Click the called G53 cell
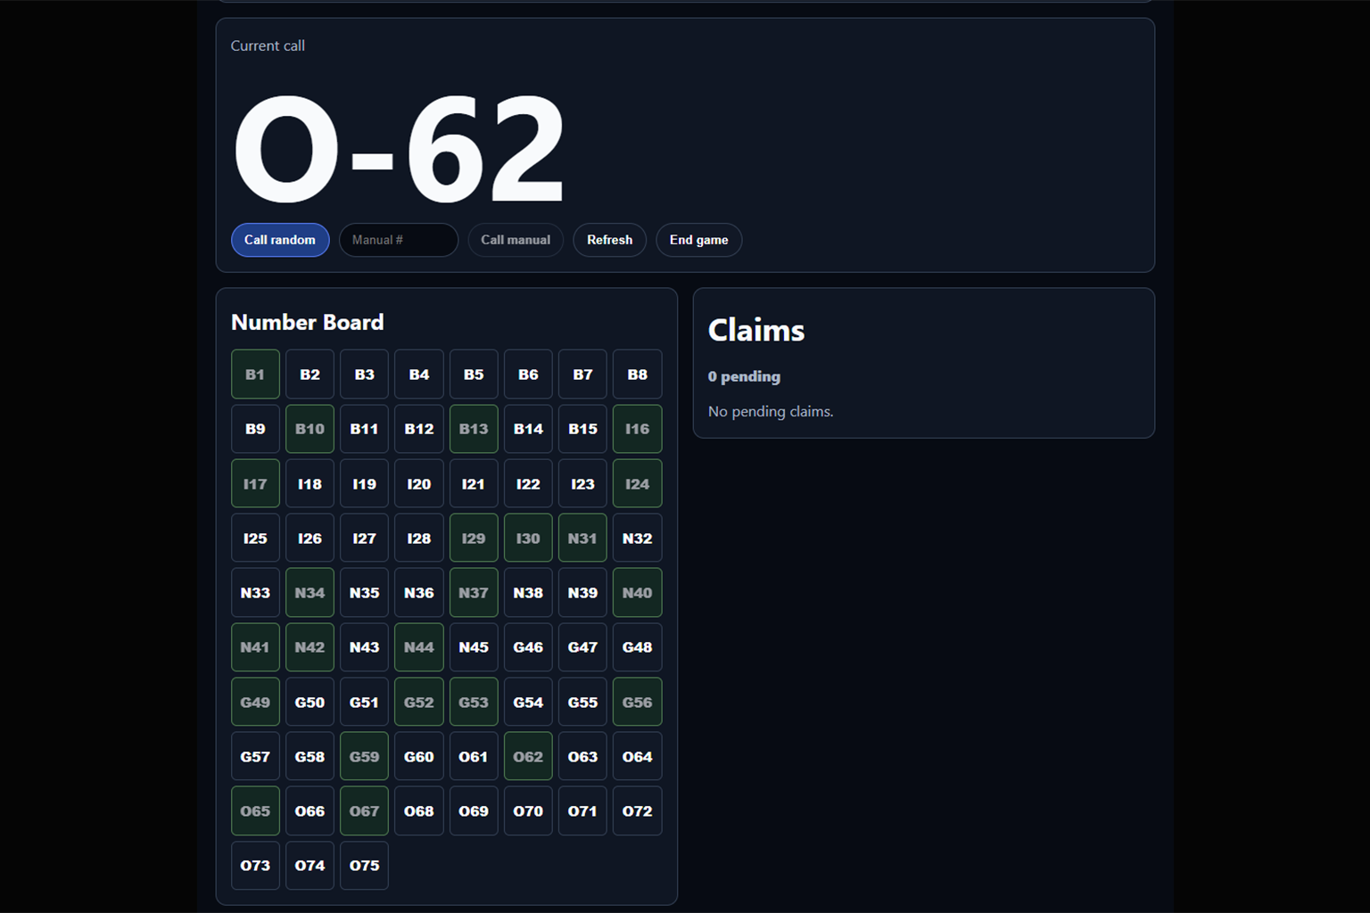The image size is (1370, 913). coord(474,702)
